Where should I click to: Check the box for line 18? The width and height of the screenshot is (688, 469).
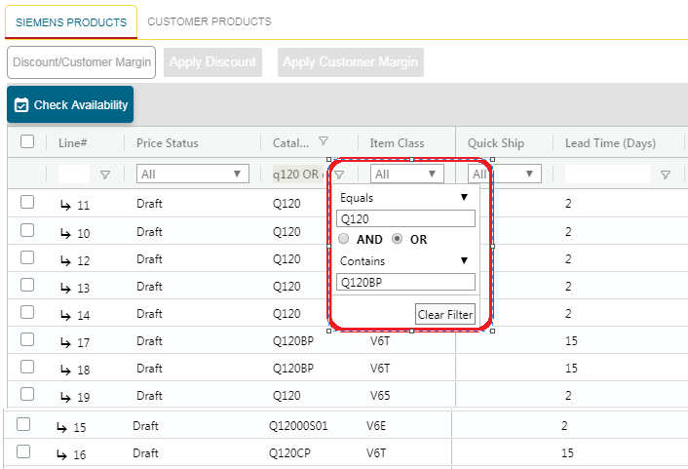[x=27, y=367]
